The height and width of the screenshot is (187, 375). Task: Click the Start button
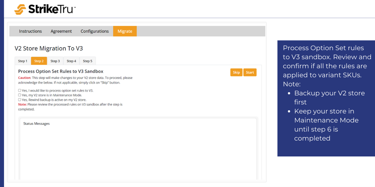250,72
